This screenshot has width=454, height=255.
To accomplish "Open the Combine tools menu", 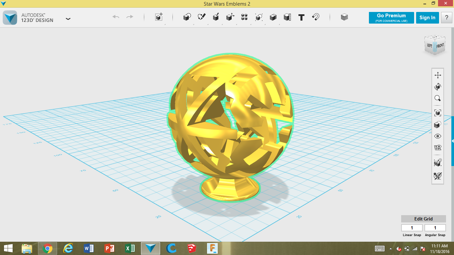I will (x=273, y=17).
